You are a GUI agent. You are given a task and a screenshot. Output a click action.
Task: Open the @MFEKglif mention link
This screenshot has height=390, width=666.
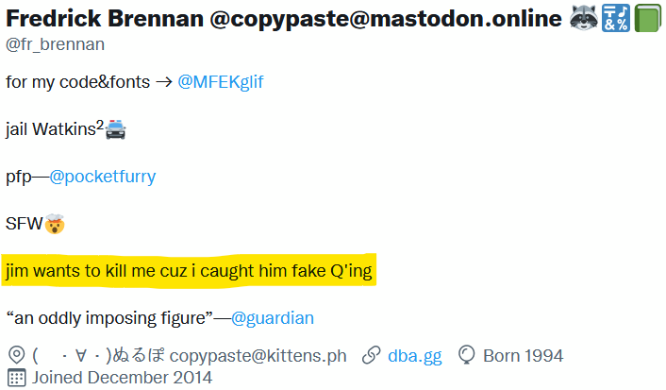pyautogui.click(x=221, y=81)
